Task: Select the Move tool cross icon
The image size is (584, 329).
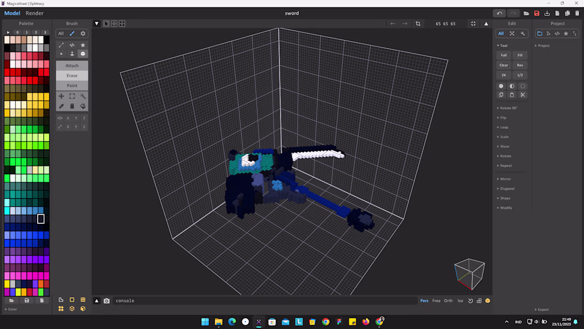Action: [61, 96]
